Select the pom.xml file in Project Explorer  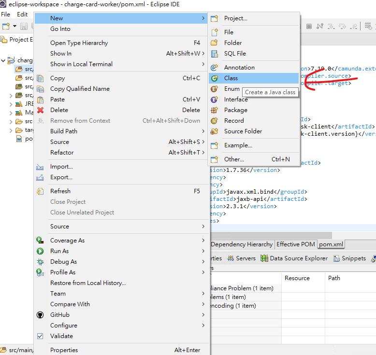coord(24,139)
